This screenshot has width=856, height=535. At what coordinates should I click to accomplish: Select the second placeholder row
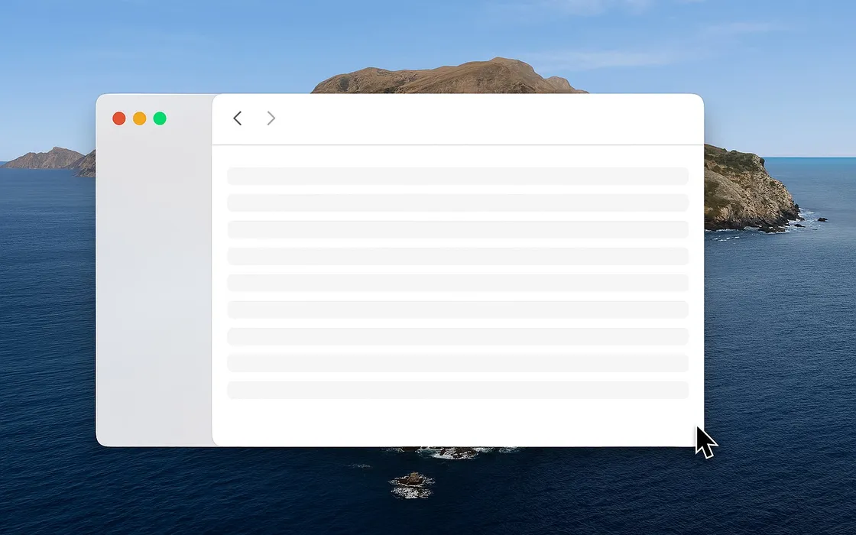(457, 203)
